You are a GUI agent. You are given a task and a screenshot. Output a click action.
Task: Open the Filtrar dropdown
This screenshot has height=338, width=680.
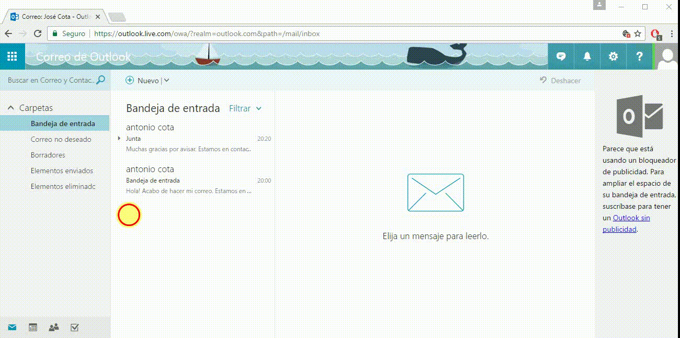coord(245,108)
